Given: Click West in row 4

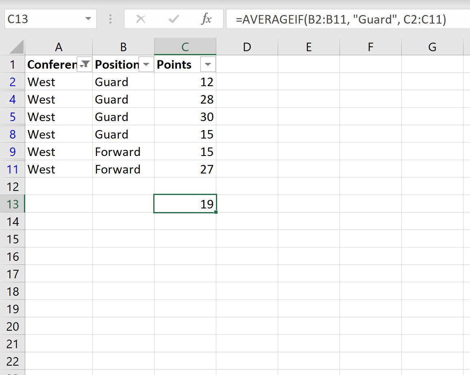Looking at the screenshot, I should tap(41, 99).
